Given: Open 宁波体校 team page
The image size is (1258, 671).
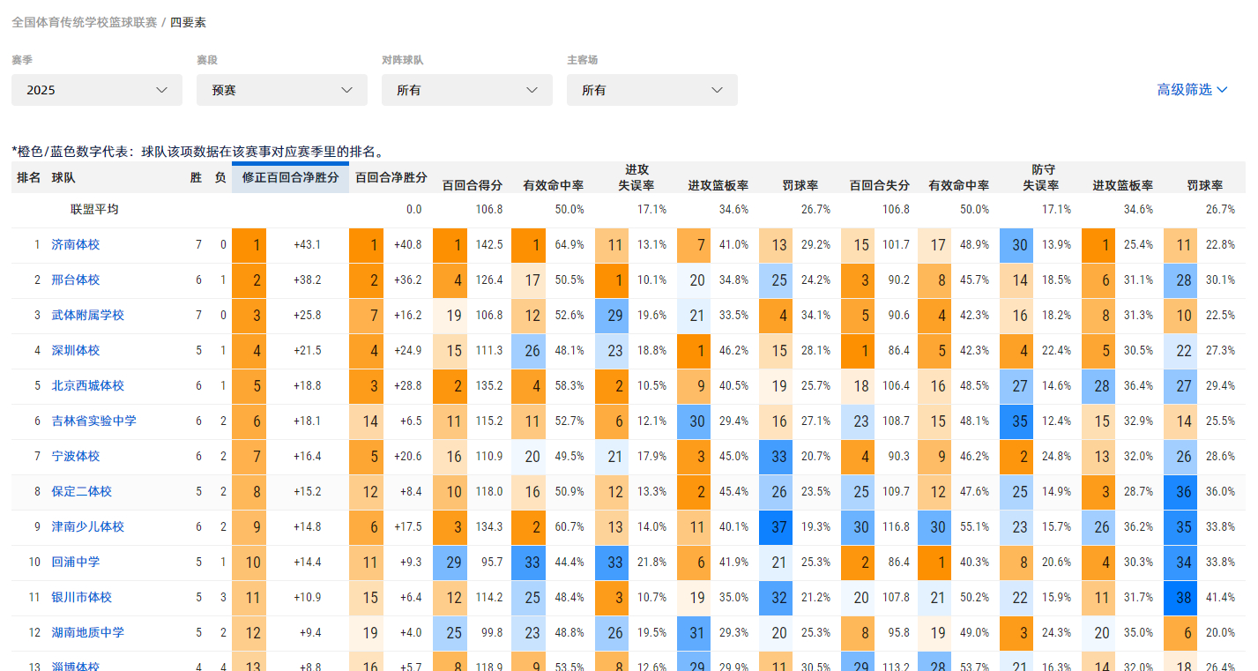Looking at the screenshot, I should [76, 457].
